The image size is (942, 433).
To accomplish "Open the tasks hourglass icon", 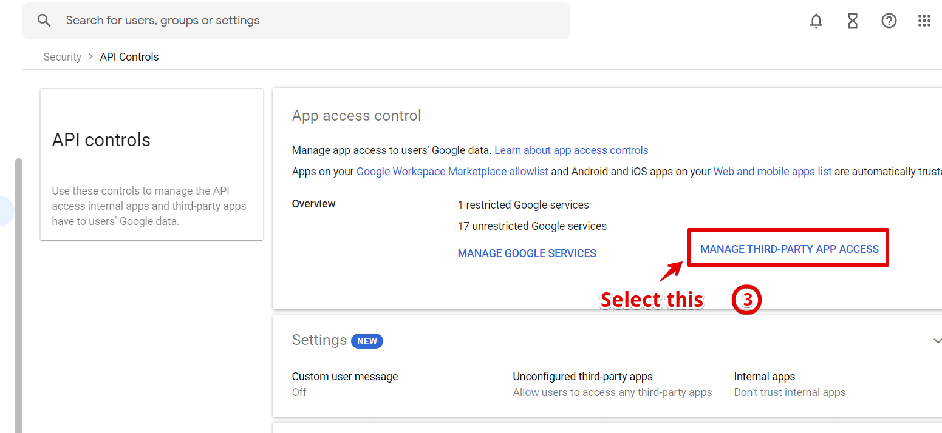I will pos(853,21).
